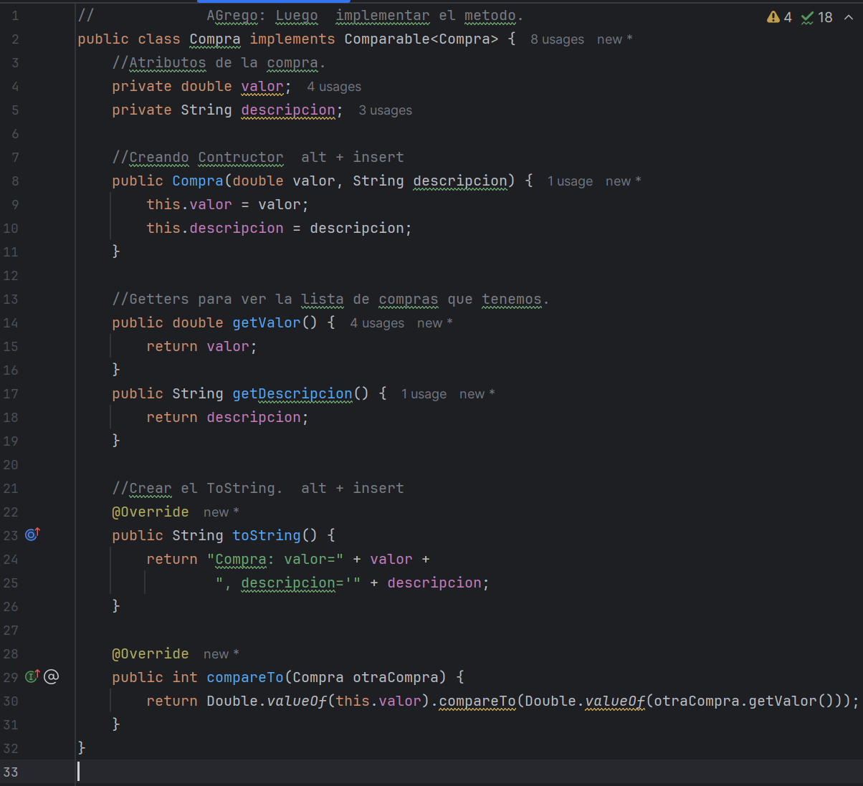863x786 pixels.
Task: Click the first Double.valueOf call on line 30
Action: coord(318,701)
